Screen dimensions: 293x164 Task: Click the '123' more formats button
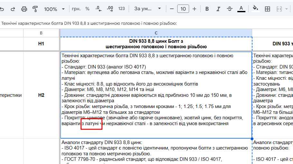pyautogui.click(x=122, y=9)
